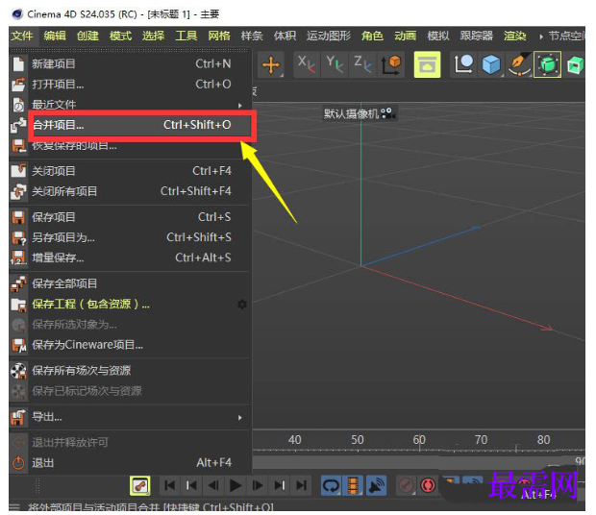Choose 退出 menu entry
The image size is (596, 515).
tap(130, 463)
